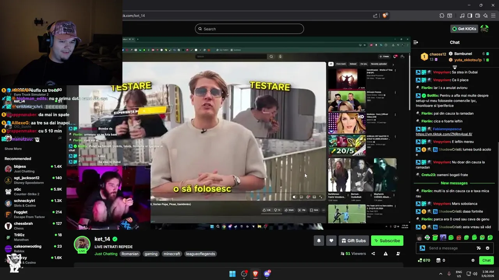Open the 7TV emote menu icon

pyautogui.click(x=479, y=248)
